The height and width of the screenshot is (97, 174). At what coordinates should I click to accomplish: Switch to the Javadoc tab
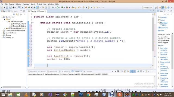pos(42,71)
